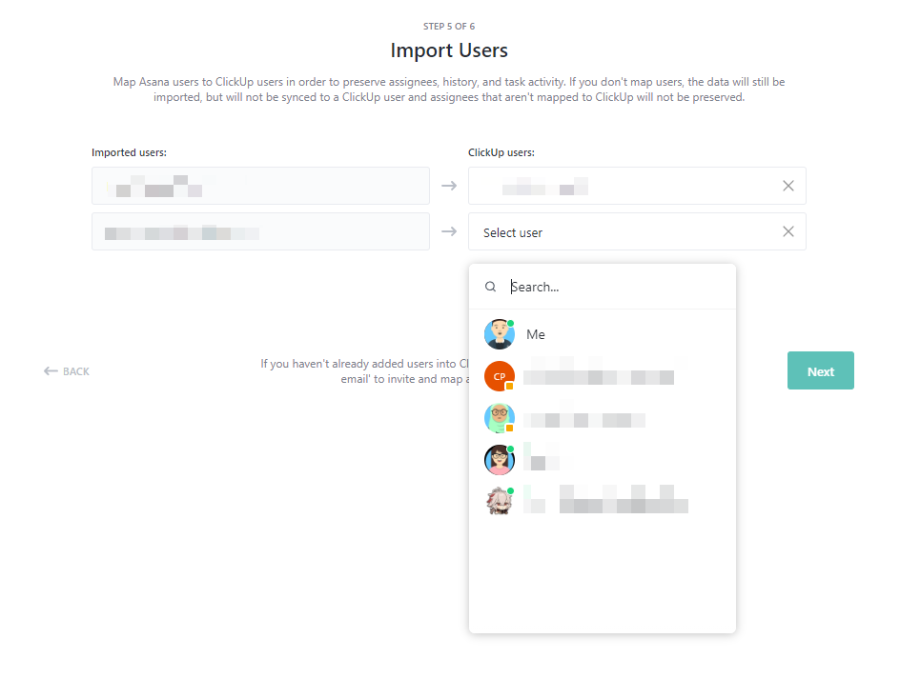Go back using the BACK link
The width and height of the screenshot is (900, 679).
67,371
